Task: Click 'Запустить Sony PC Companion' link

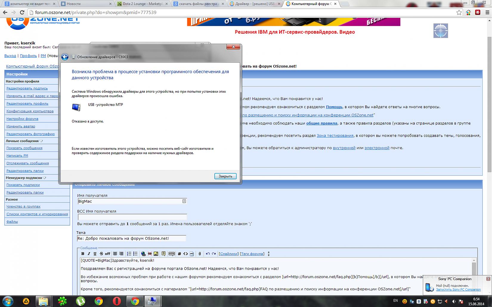Action: tap(458, 289)
